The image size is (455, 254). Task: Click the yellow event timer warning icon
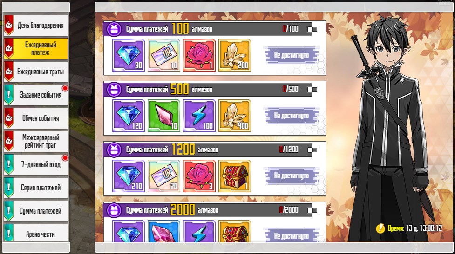pyautogui.click(x=380, y=228)
